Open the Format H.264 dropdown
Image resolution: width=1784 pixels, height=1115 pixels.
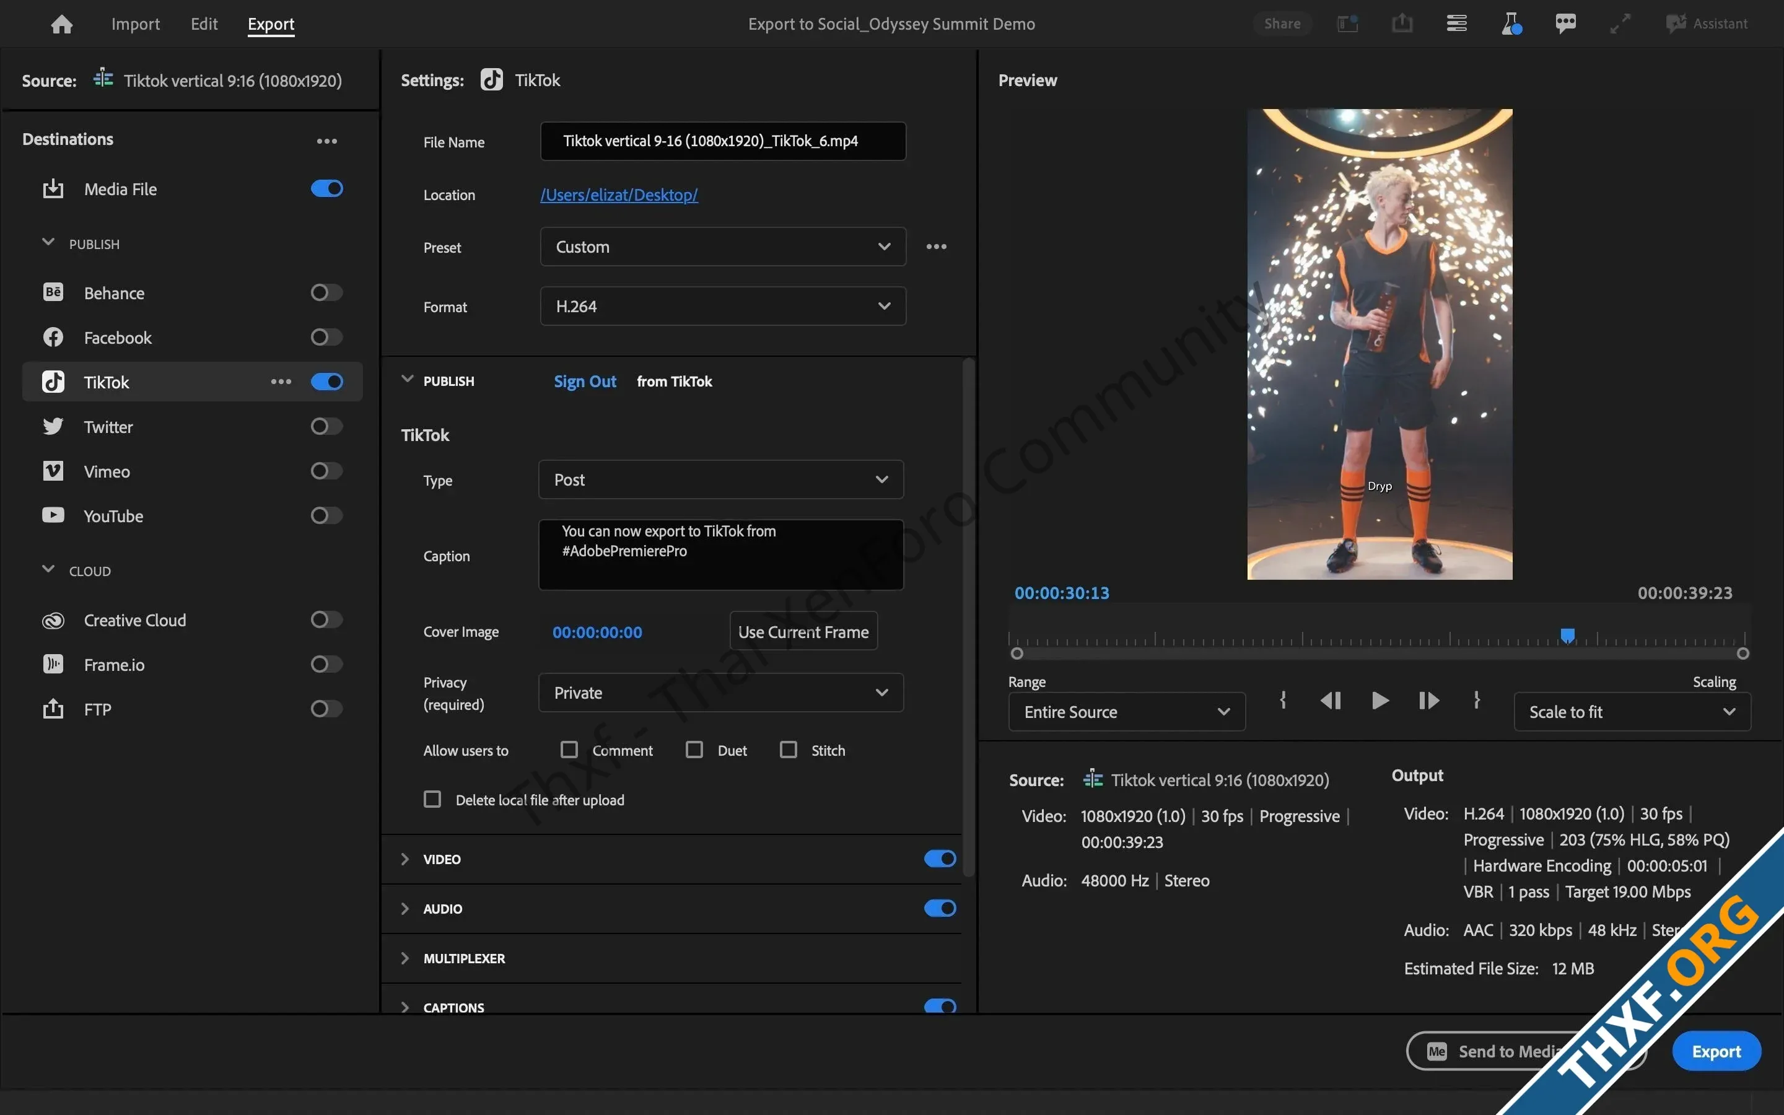[722, 306]
